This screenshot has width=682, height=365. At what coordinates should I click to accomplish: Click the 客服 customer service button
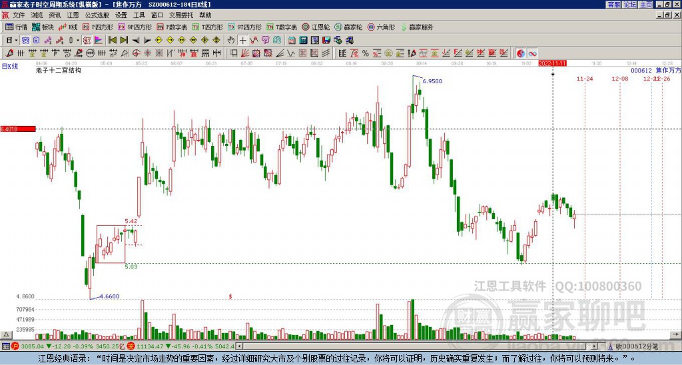point(613,5)
